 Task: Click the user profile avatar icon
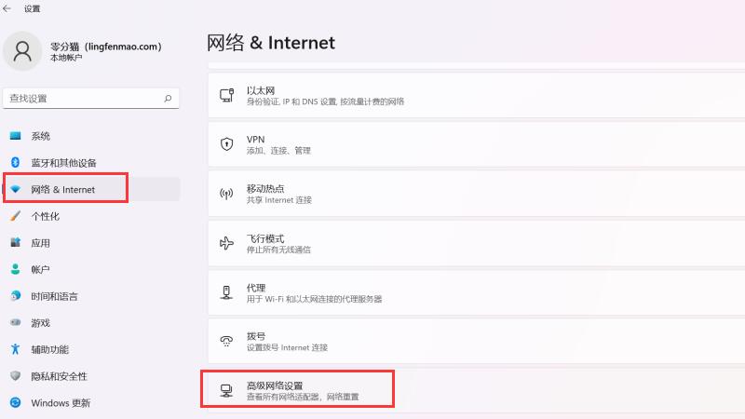pos(22,51)
